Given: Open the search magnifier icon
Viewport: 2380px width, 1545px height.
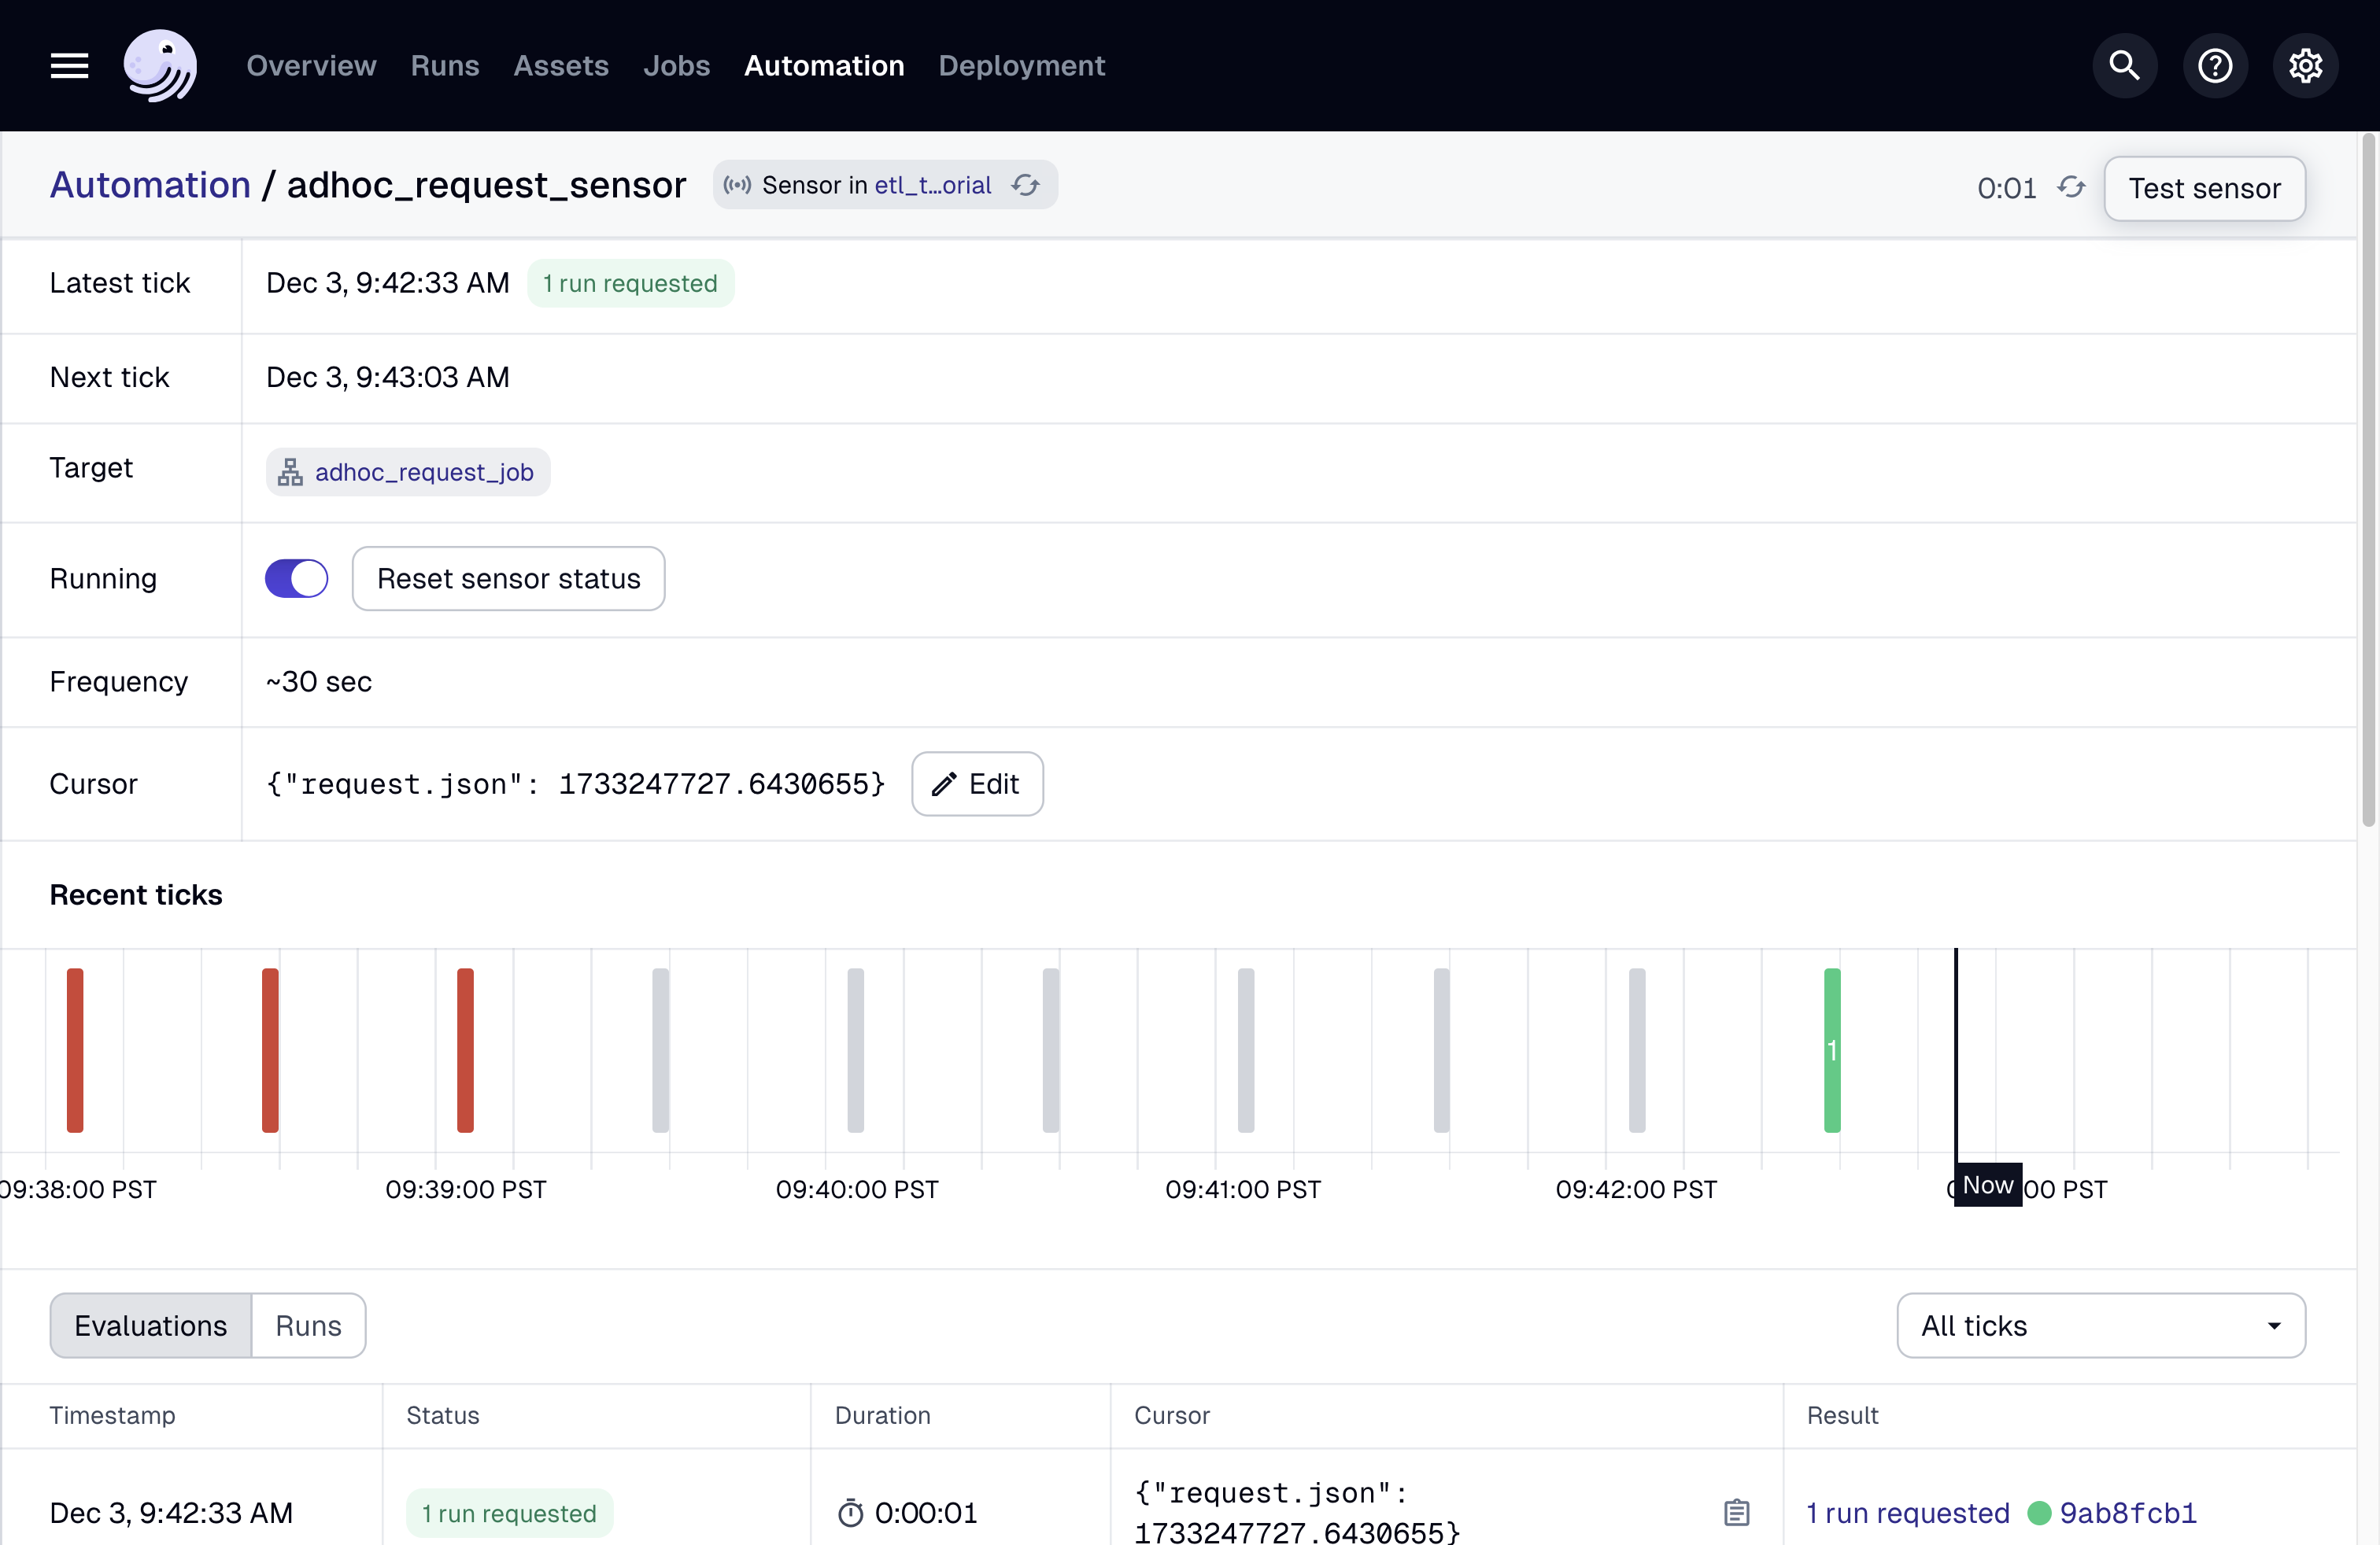Looking at the screenshot, I should (x=2124, y=66).
